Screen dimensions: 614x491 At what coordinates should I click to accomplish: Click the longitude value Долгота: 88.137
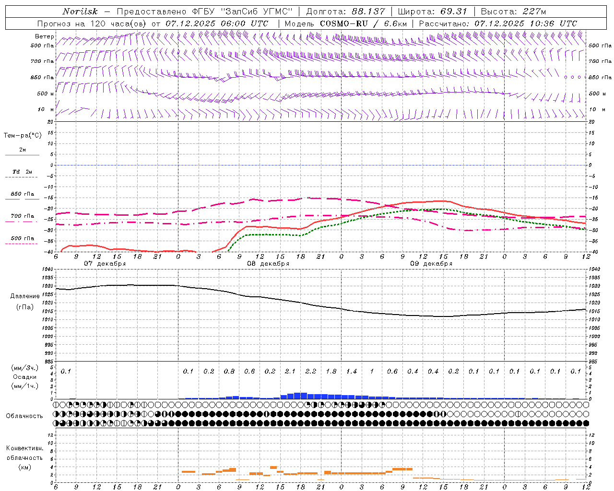[x=345, y=12]
